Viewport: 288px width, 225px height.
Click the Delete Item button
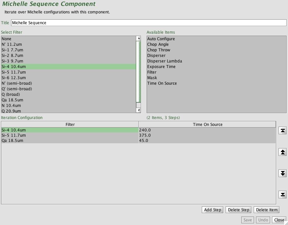coord(266,210)
